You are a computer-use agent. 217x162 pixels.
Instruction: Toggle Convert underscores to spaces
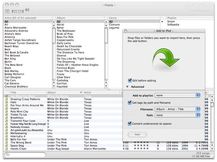[x=130, y=123]
